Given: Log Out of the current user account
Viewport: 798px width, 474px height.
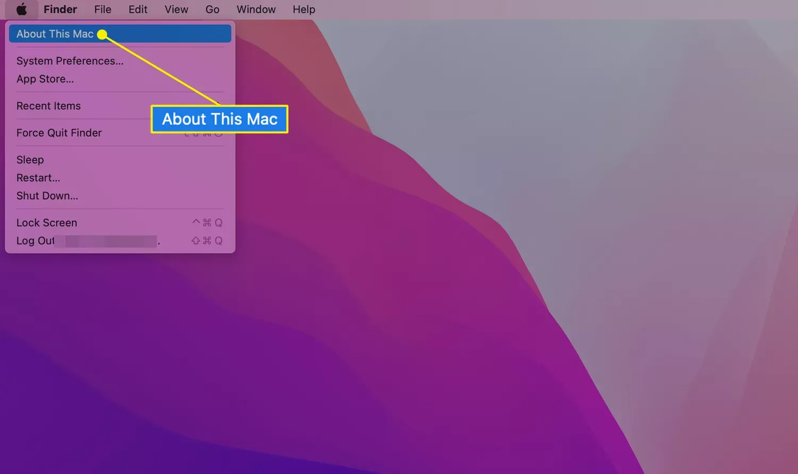Looking at the screenshot, I should (35, 240).
